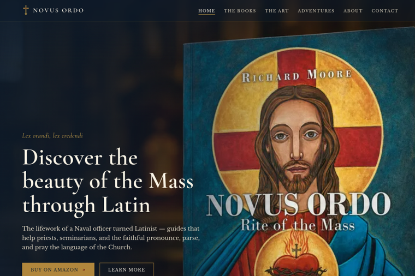Open the Adventures nav item
The width and height of the screenshot is (415, 276).
[x=316, y=11]
